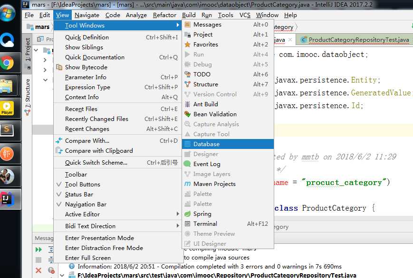Click the procuct_category string in editor
The height and width of the screenshot is (278, 413).
click(x=344, y=183)
